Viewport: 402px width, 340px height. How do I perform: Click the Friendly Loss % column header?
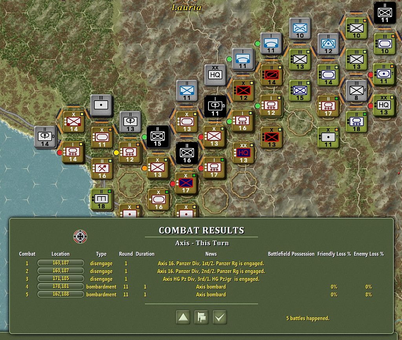pyautogui.click(x=334, y=254)
